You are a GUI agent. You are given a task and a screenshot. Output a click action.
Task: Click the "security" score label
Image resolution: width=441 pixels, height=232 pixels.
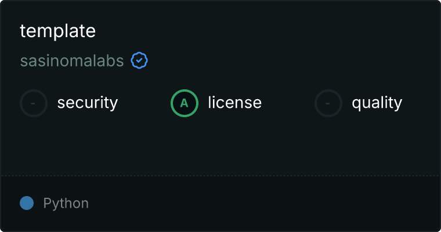pos(88,103)
